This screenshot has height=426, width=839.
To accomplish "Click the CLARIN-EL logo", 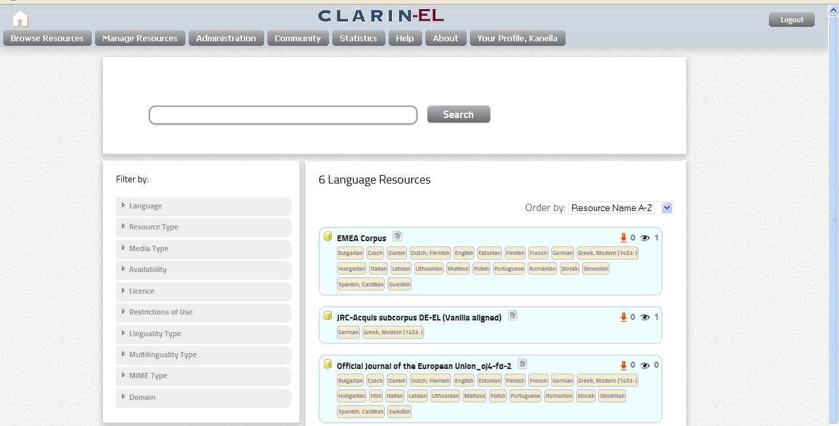I will pos(381,16).
